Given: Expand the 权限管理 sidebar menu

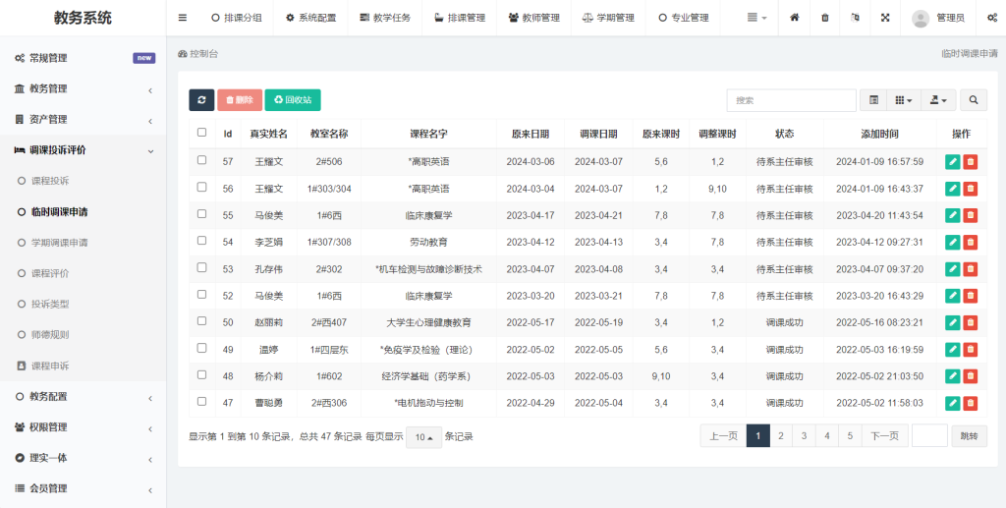Looking at the screenshot, I should point(84,427).
